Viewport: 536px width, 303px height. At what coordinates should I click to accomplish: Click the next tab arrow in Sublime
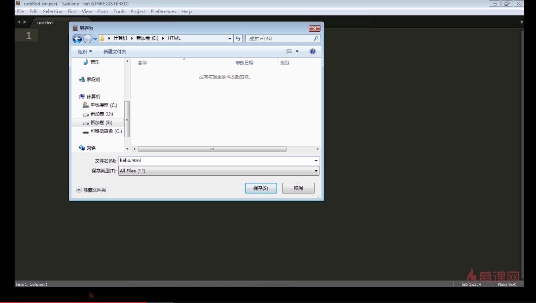click(25, 22)
